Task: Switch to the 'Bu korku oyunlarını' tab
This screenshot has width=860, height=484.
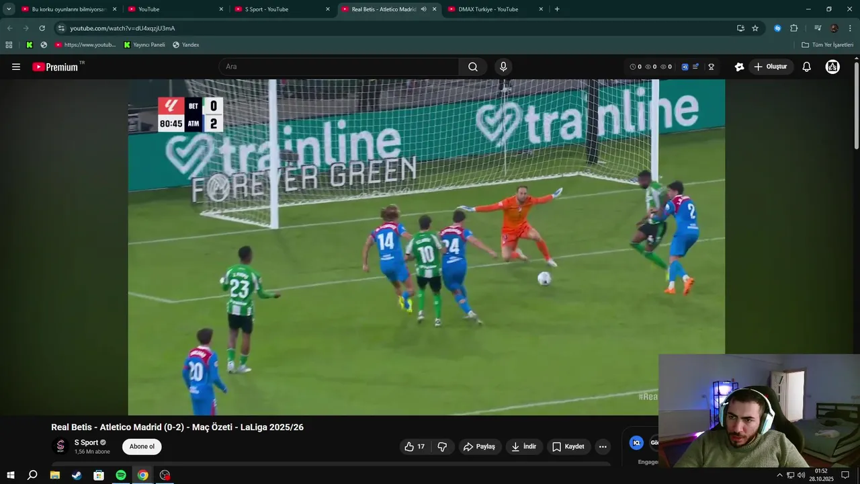Action: [69, 9]
